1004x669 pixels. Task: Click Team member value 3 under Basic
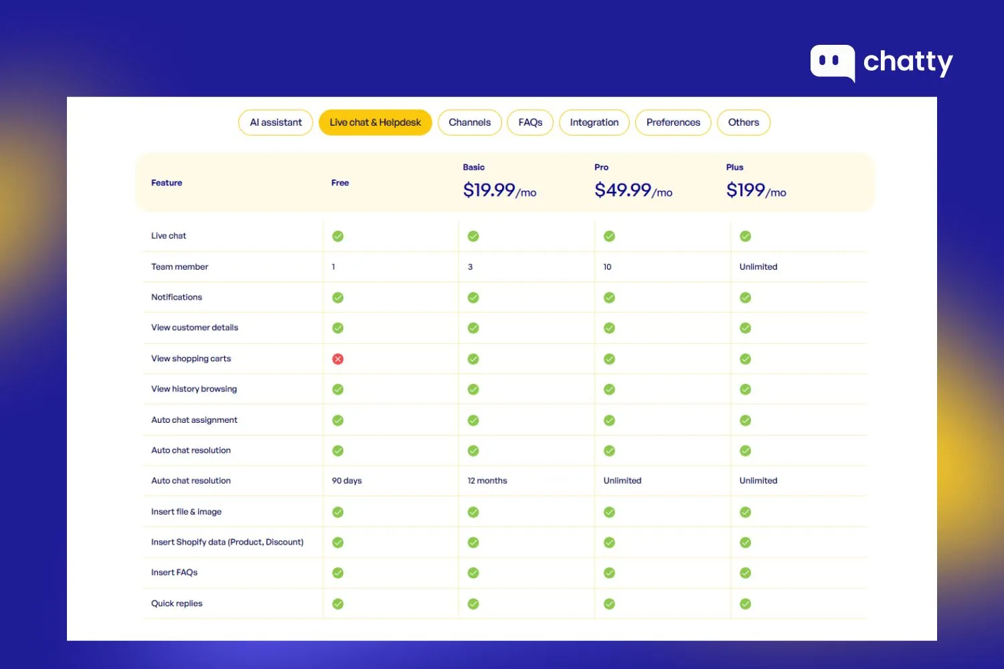[470, 267]
